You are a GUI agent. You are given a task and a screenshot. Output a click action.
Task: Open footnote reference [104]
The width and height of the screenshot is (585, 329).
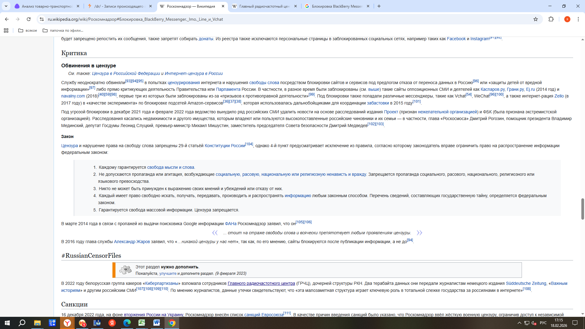[249, 144]
